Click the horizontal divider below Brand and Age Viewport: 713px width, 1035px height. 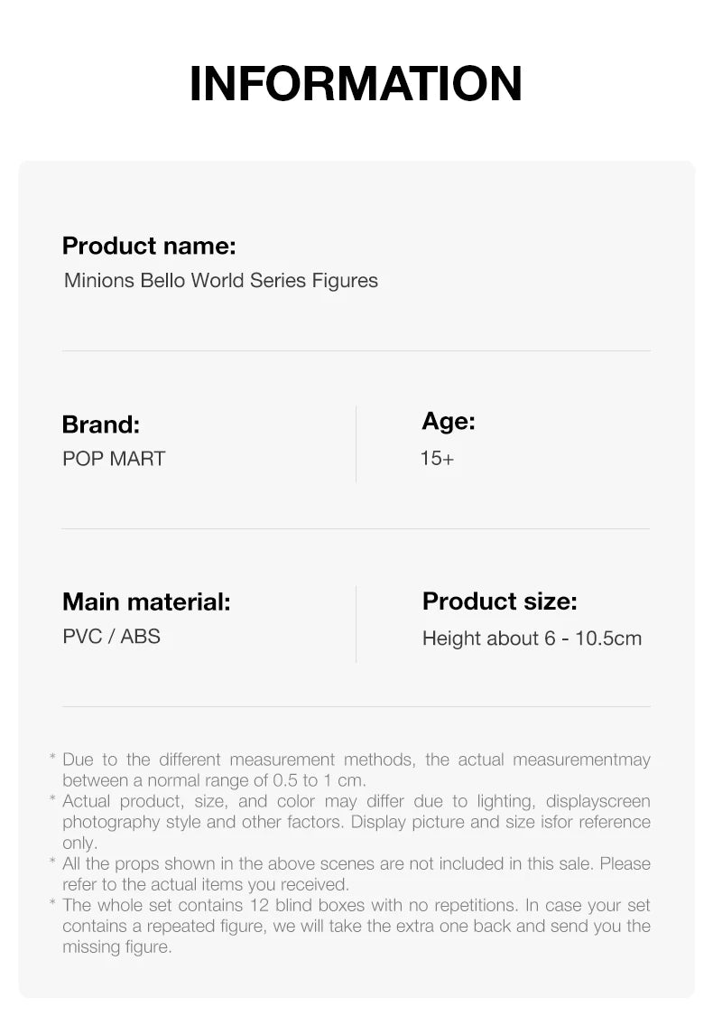click(356, 528)
